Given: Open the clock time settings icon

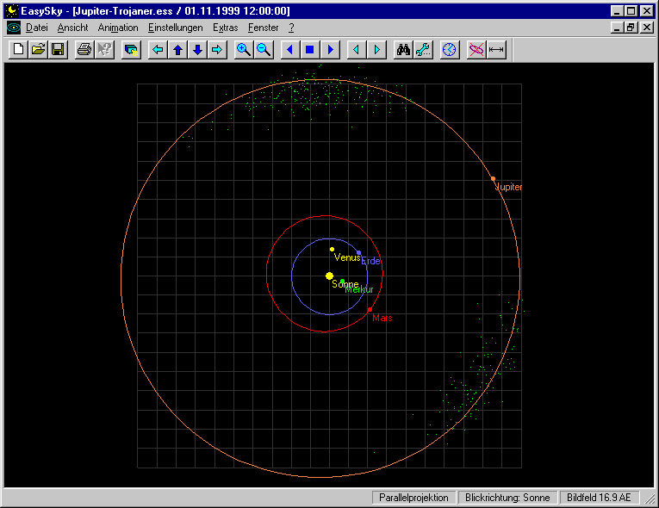Looking at the screenshot, I should 449,50.
